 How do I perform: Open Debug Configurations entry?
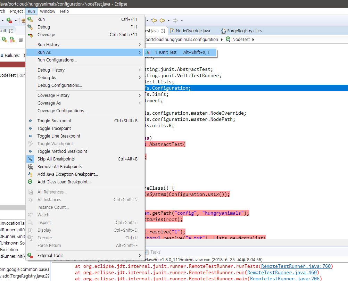pyautogui.click(x=84, y=85)
